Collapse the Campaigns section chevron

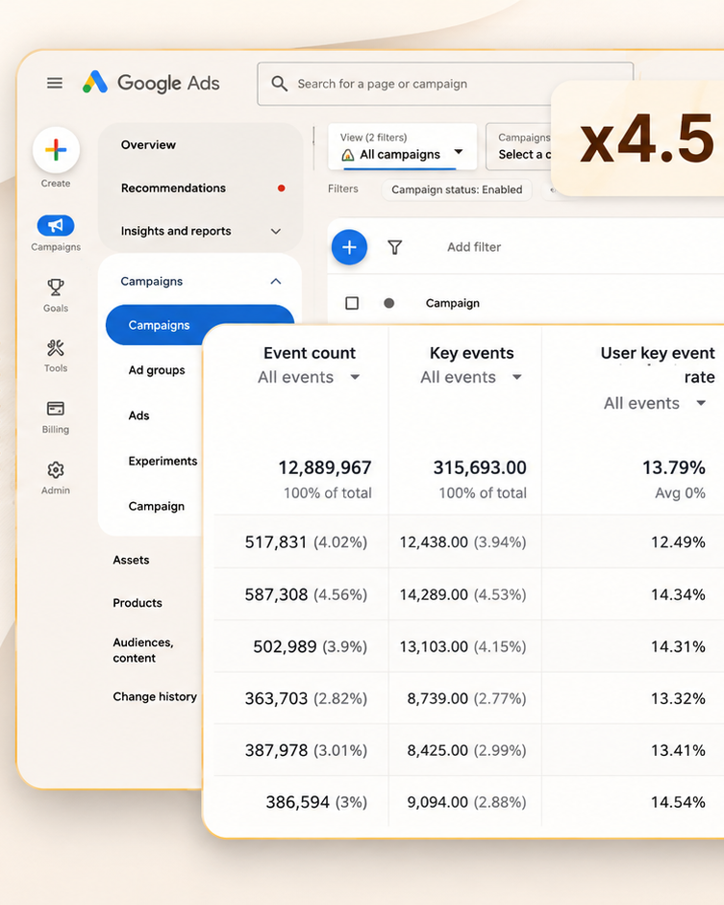pyautogui.click(x=276, y=281)
